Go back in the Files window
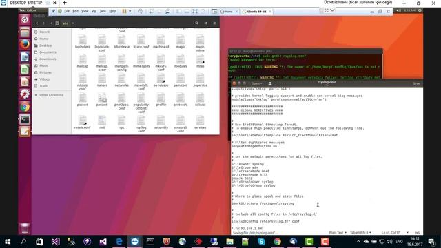441x248 pixels. (x=37, y=23)
